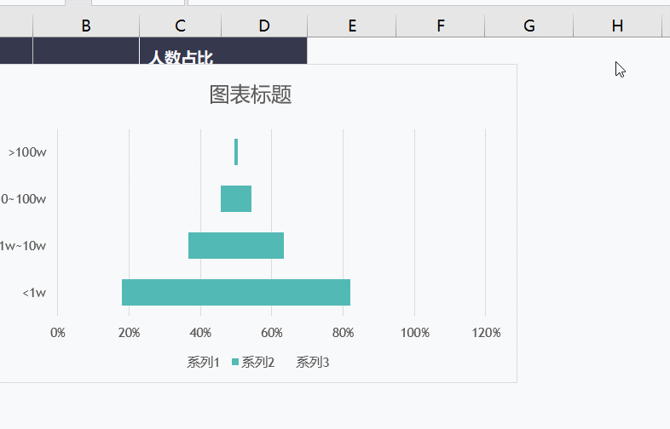Select the >100w category axis label
Viewport: 670px width, 429px height.
27,152
